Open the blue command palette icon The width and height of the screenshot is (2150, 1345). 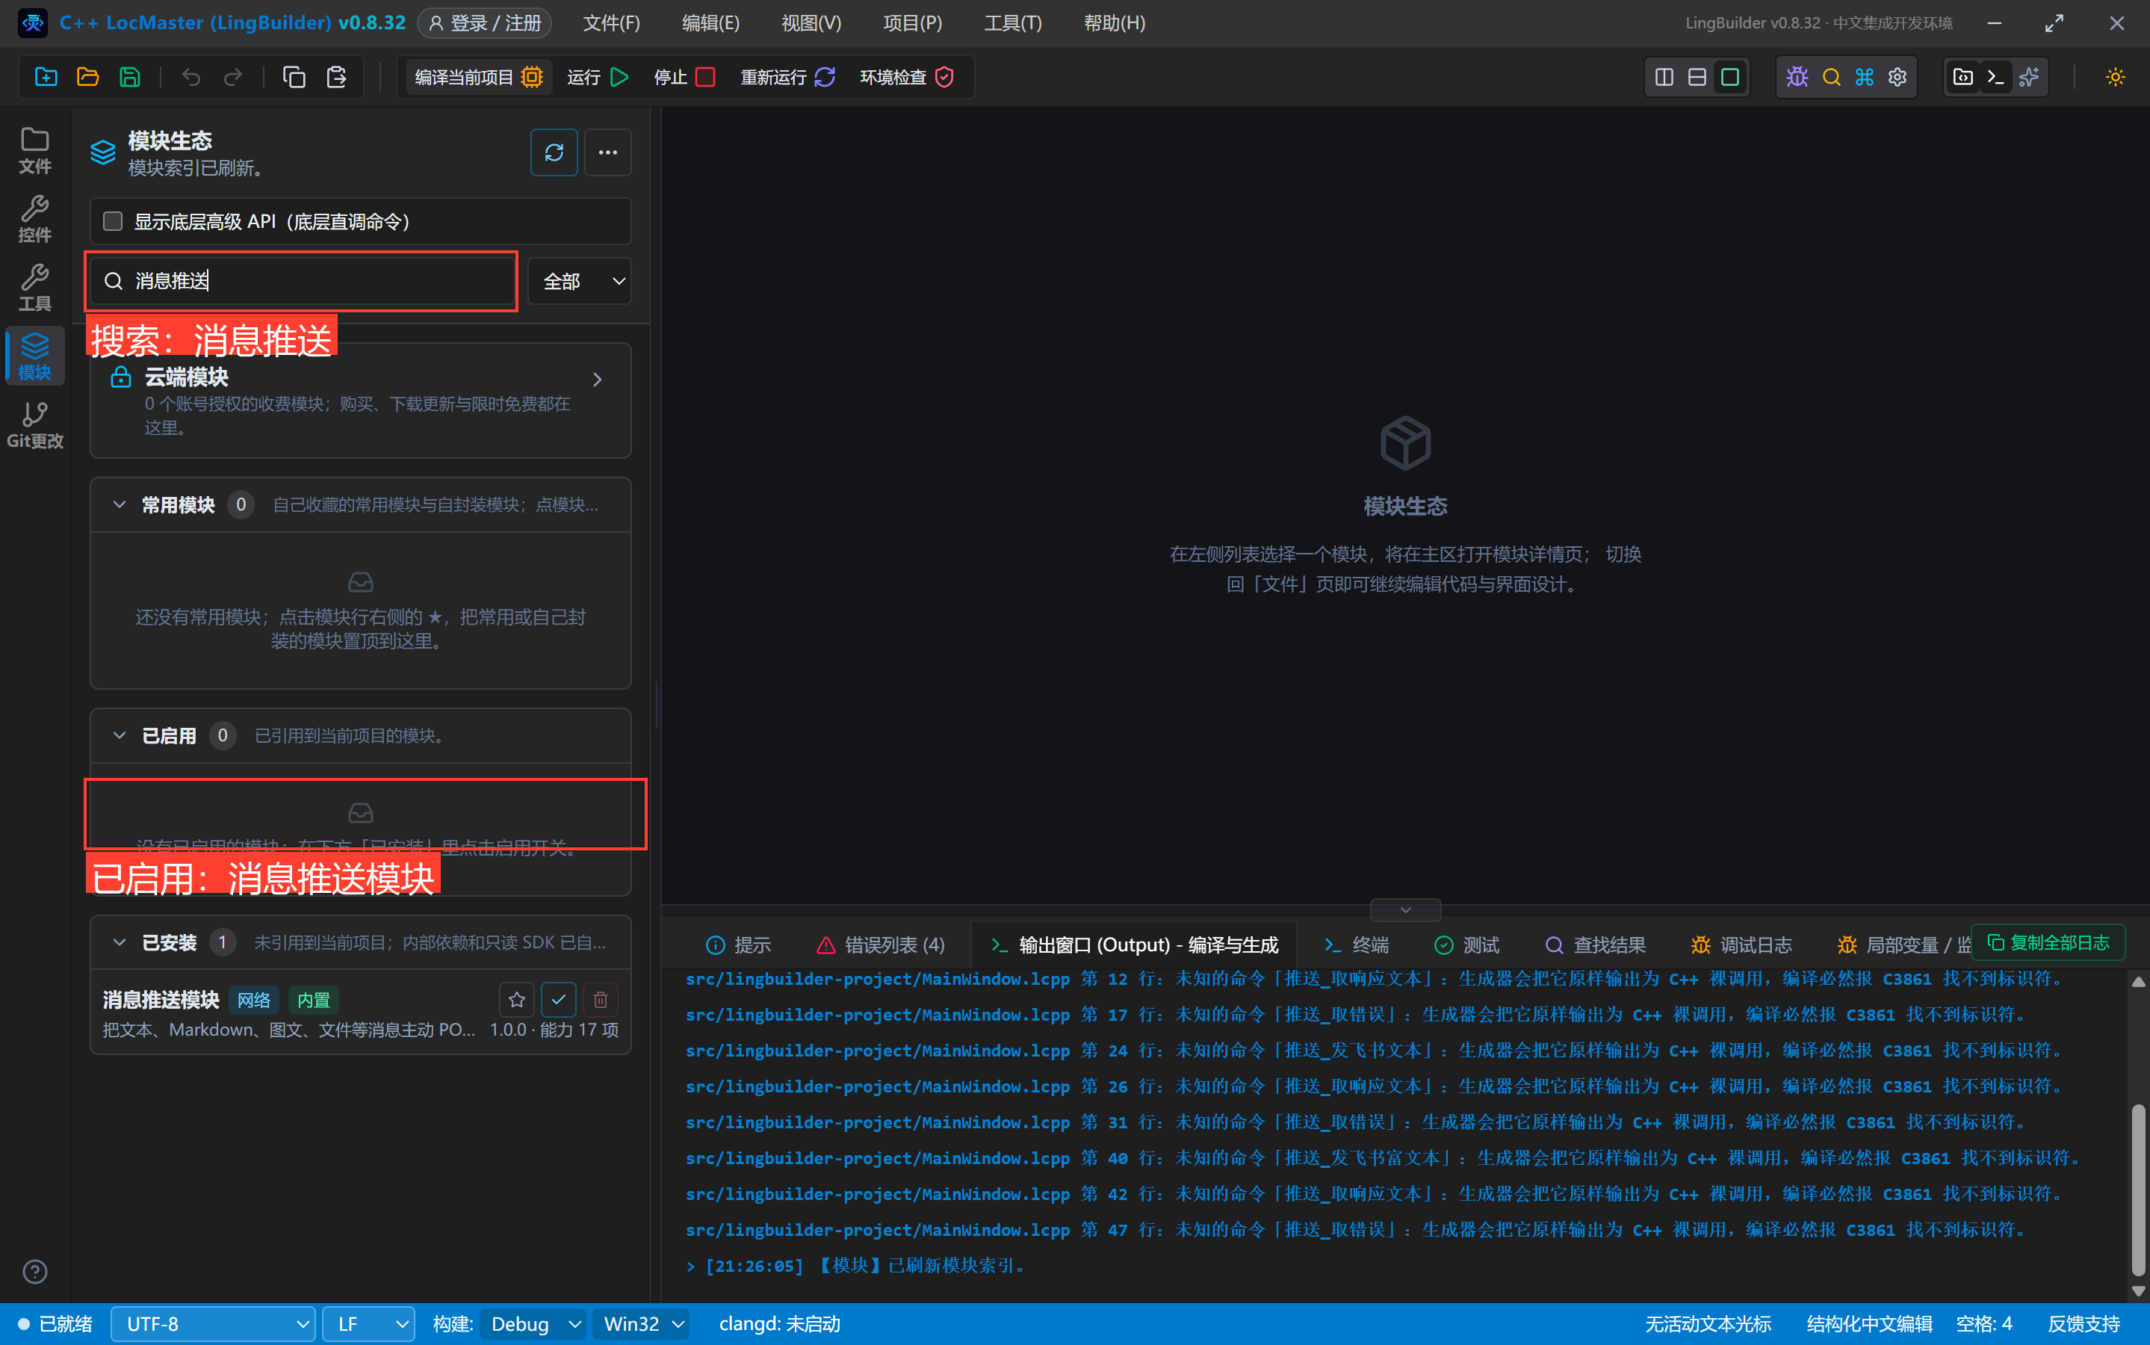(1865, 78)
